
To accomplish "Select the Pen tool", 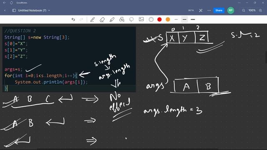I will [92, 20].
